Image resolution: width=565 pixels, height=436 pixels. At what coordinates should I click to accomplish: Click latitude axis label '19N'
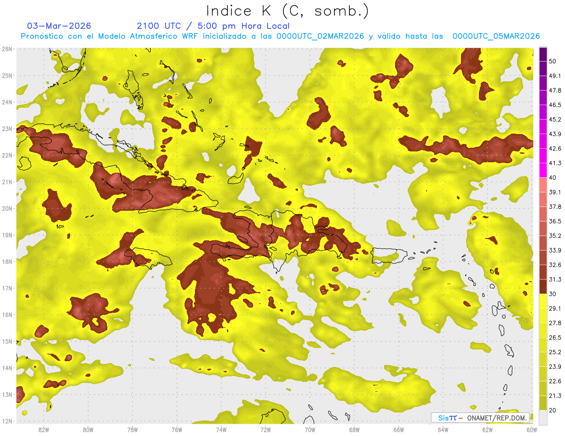click(7, 235)
